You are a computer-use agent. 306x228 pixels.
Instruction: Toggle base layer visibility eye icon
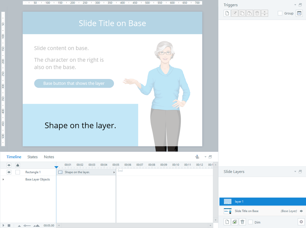301,211
